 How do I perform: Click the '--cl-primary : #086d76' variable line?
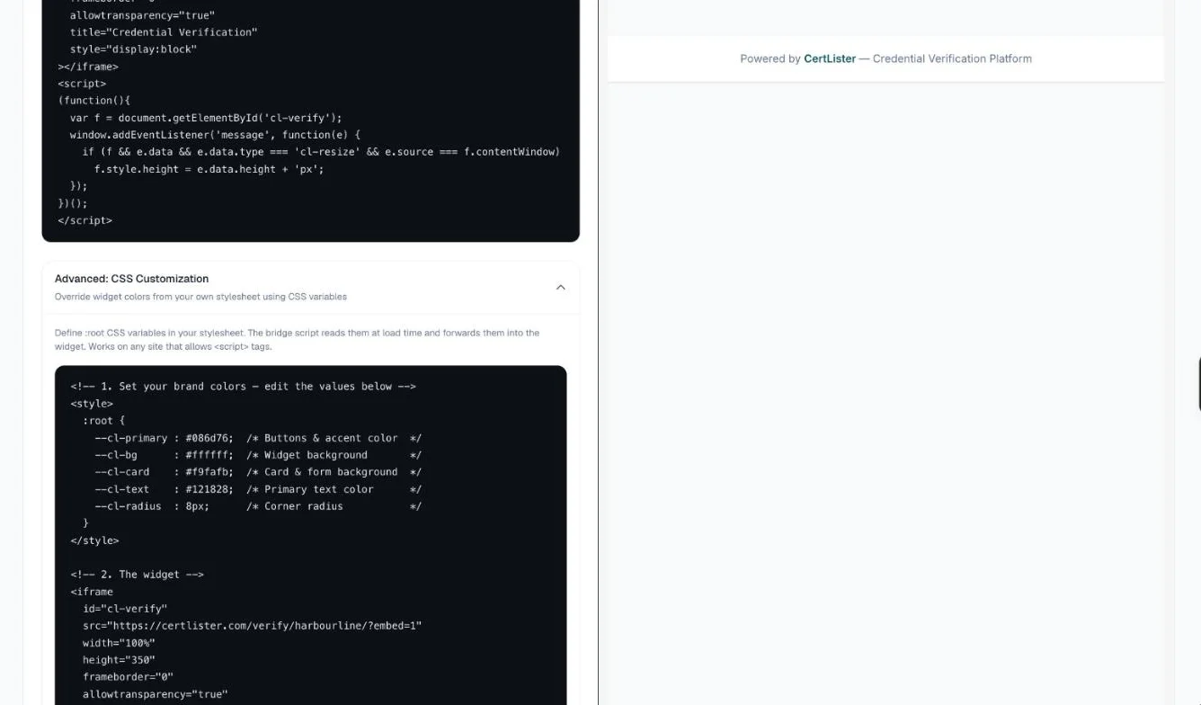258,438
